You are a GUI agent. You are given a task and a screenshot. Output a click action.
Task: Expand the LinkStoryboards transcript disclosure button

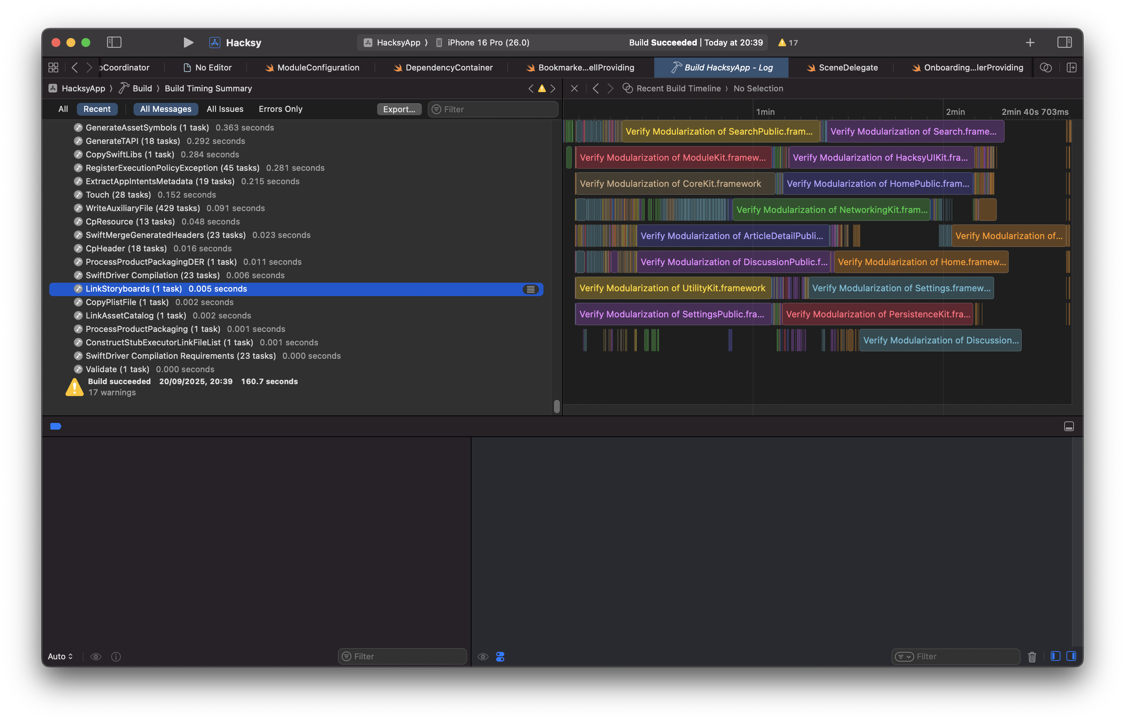click(x=530, y=289)
